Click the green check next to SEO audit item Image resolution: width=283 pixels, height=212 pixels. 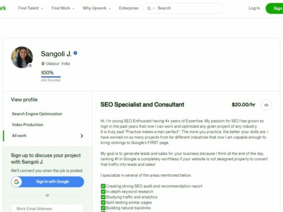103,186
